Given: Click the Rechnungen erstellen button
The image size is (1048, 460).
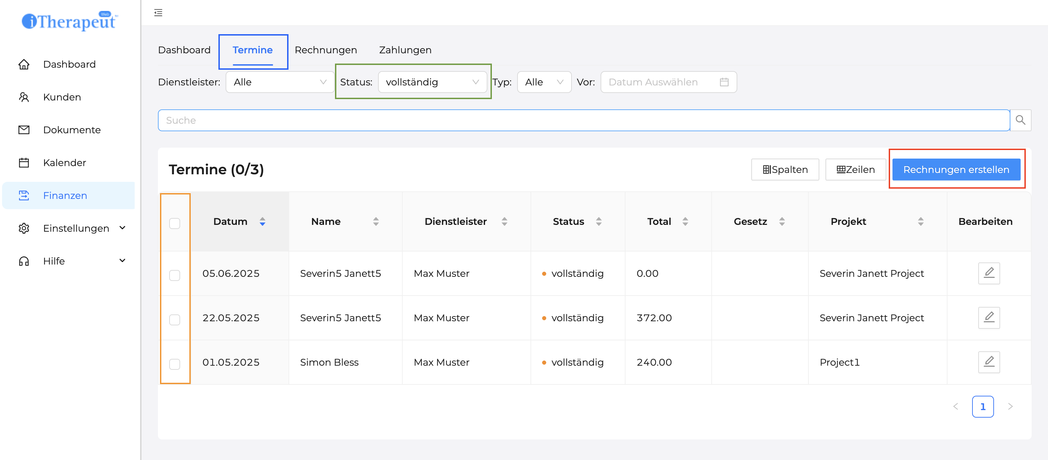Looking at the screenshot, I should click(x=956, y=170).
